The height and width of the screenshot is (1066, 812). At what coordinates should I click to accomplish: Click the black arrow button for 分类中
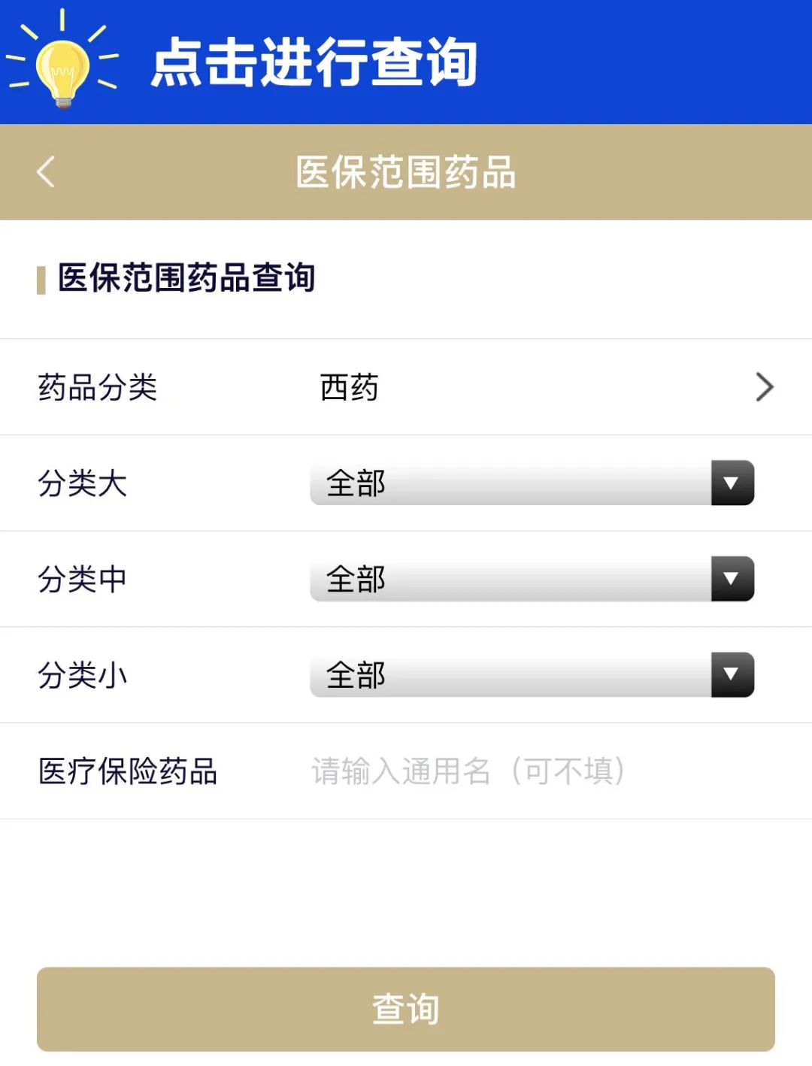pos(732,579)
